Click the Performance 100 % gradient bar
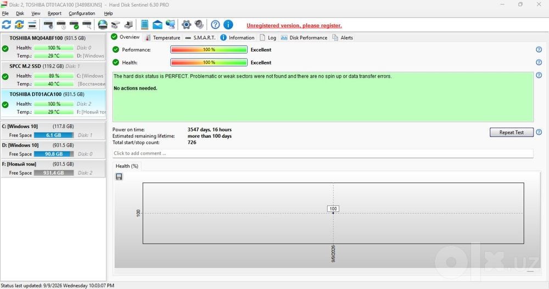Screen dimensions: 549x289 pos(209,50)
